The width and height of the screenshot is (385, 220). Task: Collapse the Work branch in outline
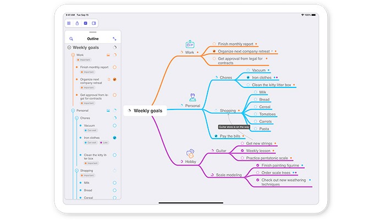pos(73,55)
